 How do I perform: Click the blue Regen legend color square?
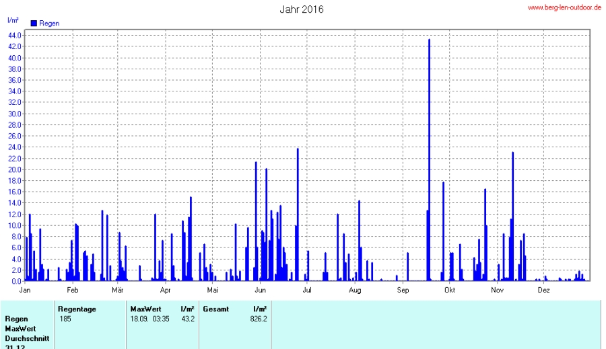point(34,24)
